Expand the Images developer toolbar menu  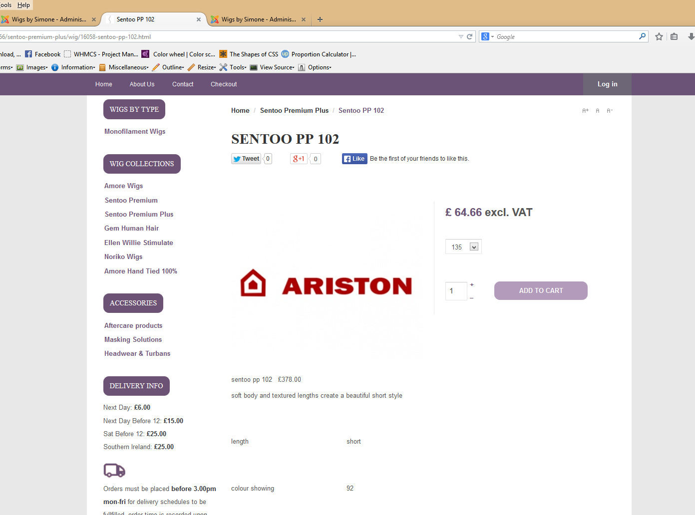pyautogui.click(x=32, y=67)
